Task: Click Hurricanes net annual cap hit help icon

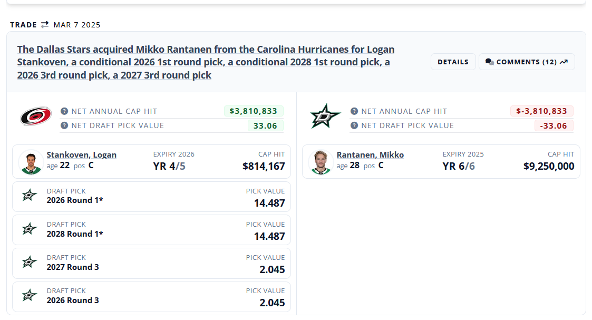Action: pos(64,111)
